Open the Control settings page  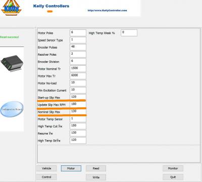click(x=46, y=177)
